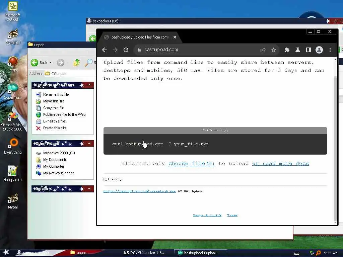Viewport: 343px width, 257px height.
Task: Select the Everything desktop icon
Action: [x=13, y=147]
